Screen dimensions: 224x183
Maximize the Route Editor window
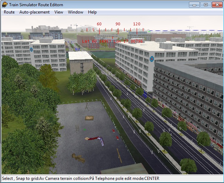click(x=205, y=5)
